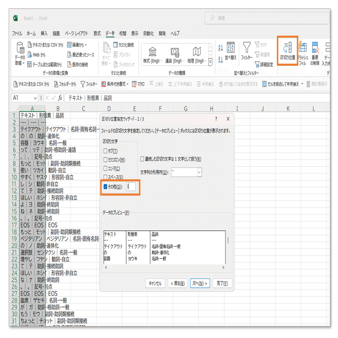Viewport: 338px width, 338px height.
Task: Apply Flash Fill (フラッシュ フィル)
Action: (x=302, y=54)
